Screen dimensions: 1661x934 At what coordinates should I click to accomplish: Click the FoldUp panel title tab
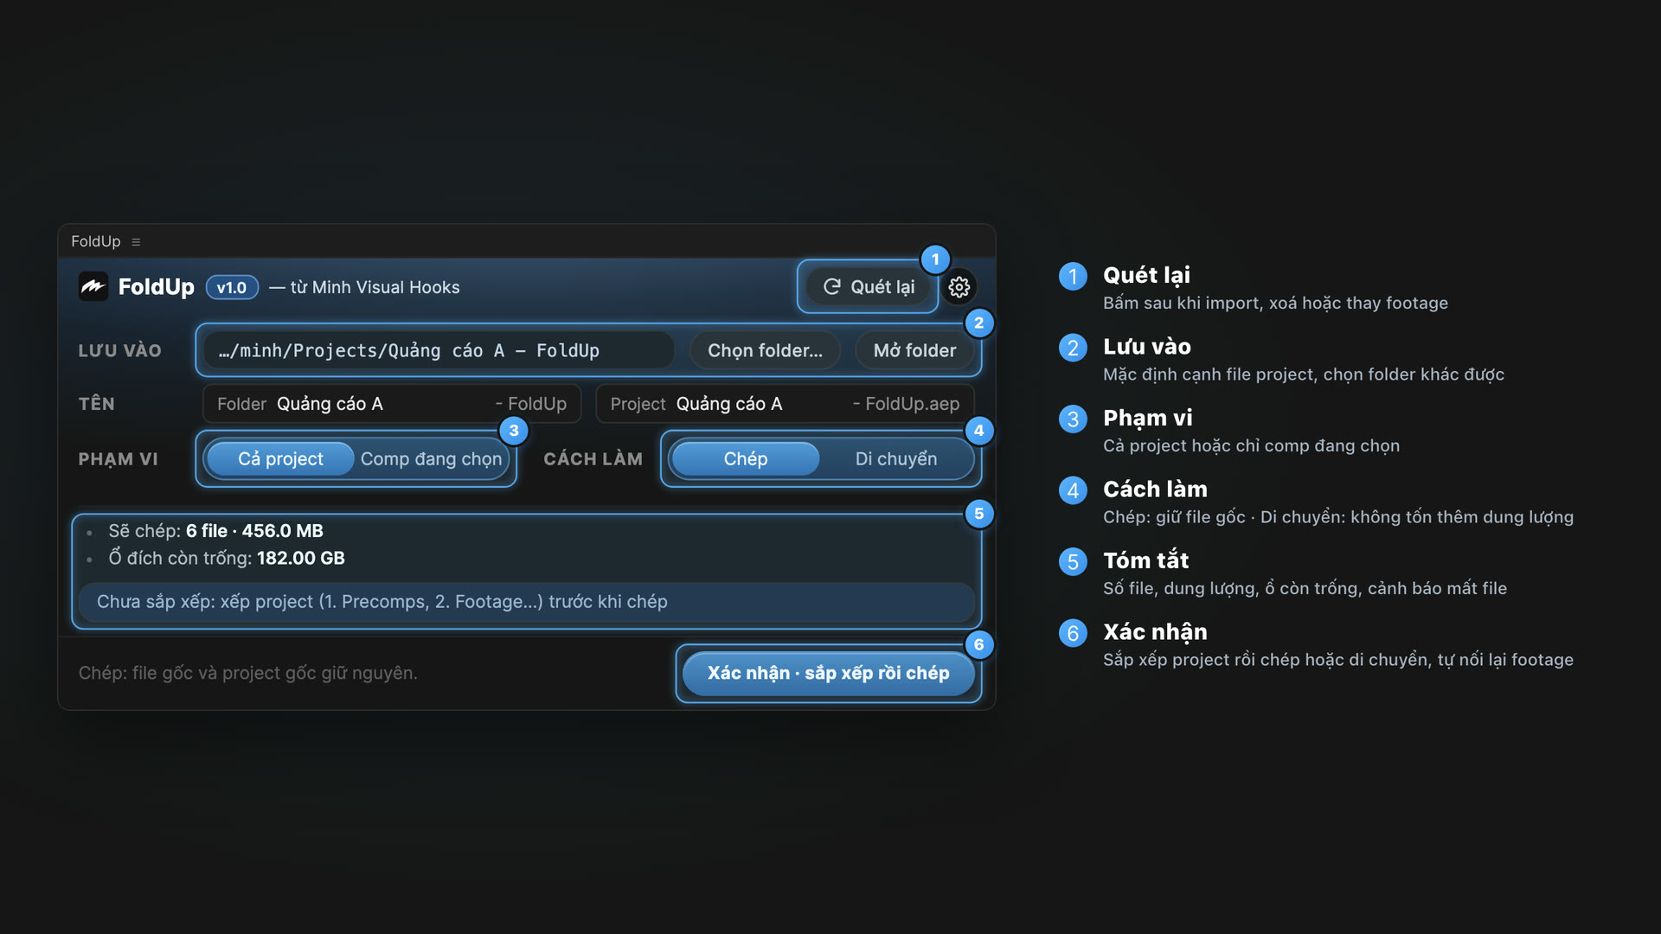(95, 241)
